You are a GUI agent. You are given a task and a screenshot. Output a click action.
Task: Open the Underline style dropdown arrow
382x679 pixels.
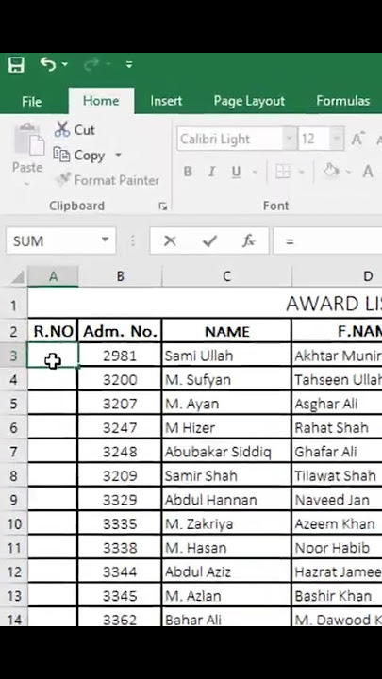click(x=255, y=173)
